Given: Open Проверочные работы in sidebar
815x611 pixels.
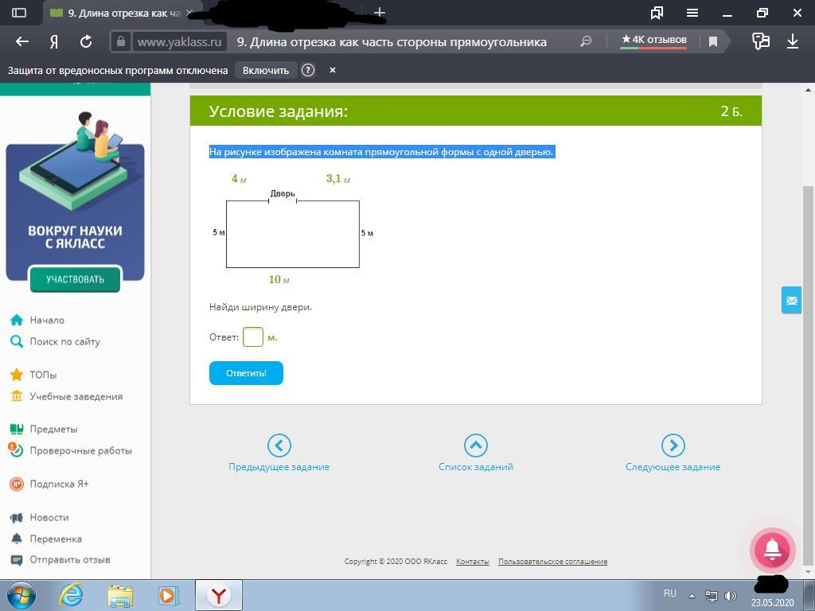Looking at the screenshot, I should [x=80, y=450].
